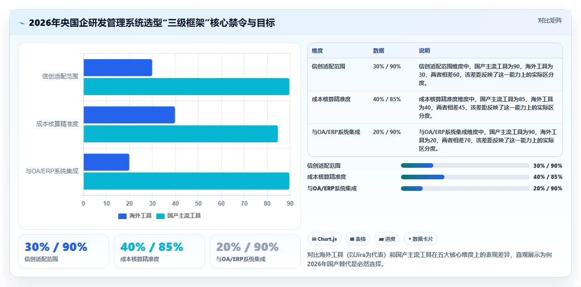Click the description of 与OA/ERP系统集成 in table
The width and height of the screenshot is (581, 287).
(488, 140)
